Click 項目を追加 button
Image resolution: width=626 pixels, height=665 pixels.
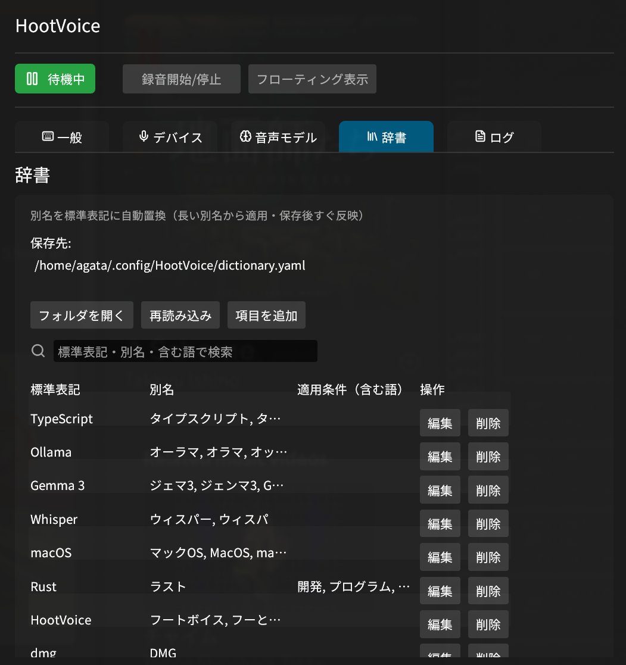266,315
